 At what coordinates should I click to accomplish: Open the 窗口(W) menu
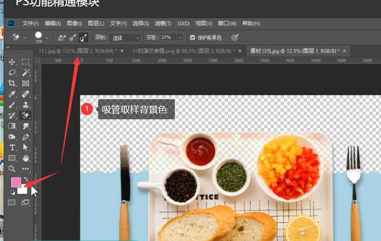coord(227,23)
